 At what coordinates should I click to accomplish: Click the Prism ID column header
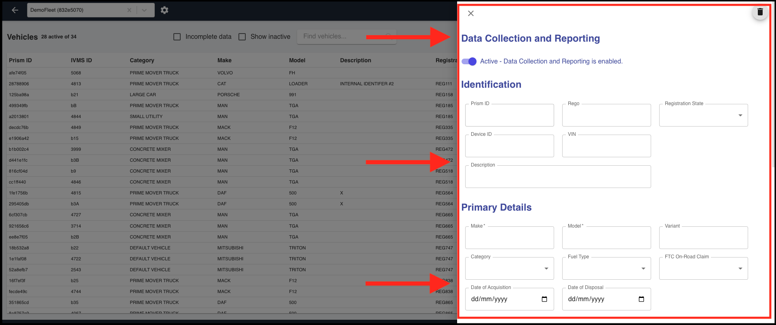(x=20, y=60)
